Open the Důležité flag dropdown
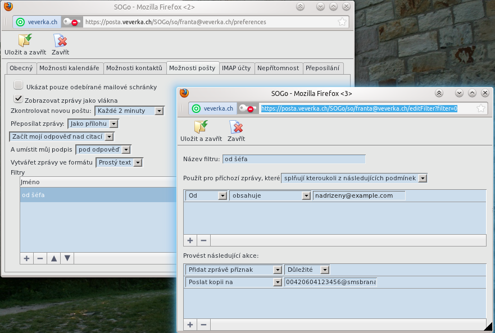Image resolution: width=495 pixels, height=333 pixels. (x=307, y=270)
